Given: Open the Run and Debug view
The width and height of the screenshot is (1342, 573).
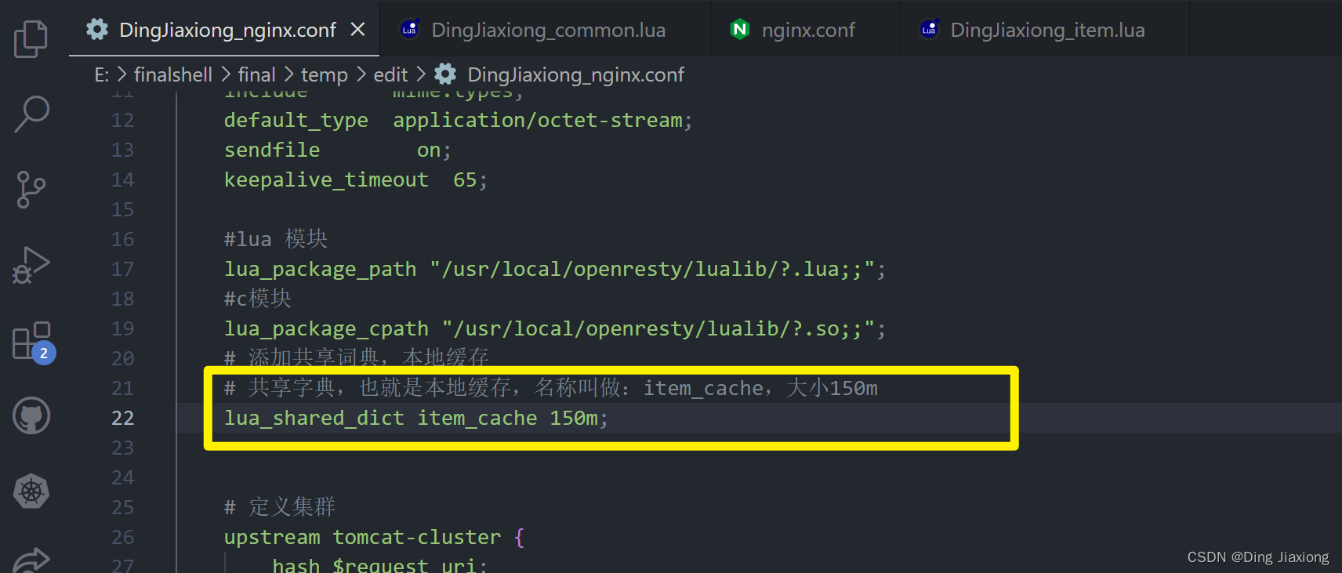Looking at the screenshot, I should click(31, 265).
